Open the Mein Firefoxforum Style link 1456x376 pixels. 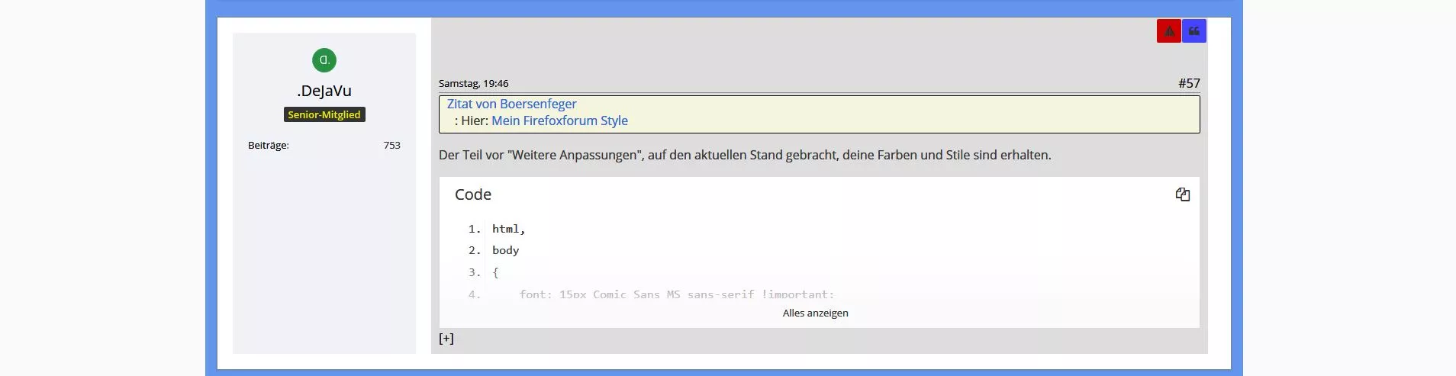[x=559, y=121]
